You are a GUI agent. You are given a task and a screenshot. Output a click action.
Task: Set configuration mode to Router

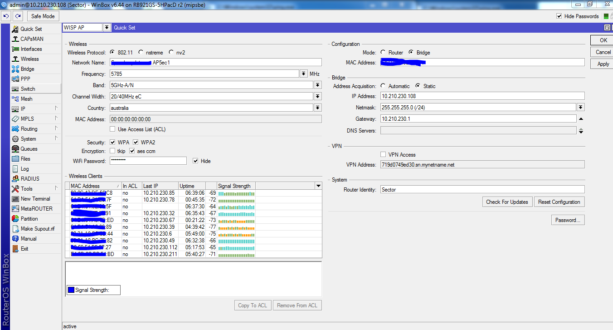(383, 53)
